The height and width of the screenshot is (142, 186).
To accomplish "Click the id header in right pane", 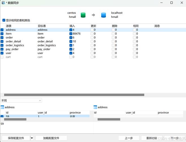I will 95,112.
